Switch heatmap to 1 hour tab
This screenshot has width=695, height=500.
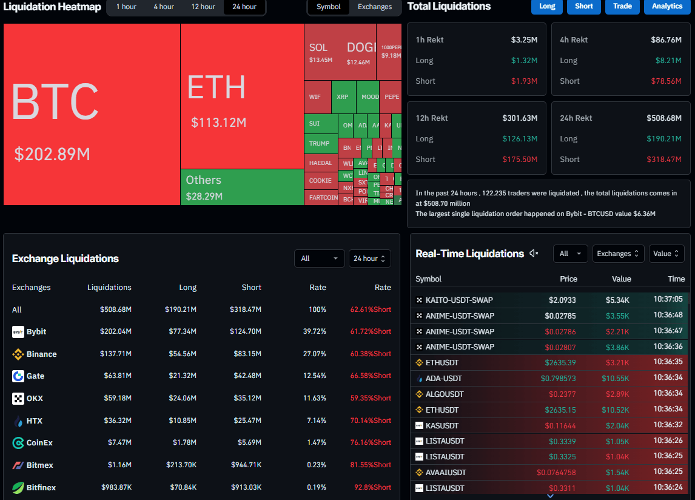pyautogui.click(x=126, y=7)
